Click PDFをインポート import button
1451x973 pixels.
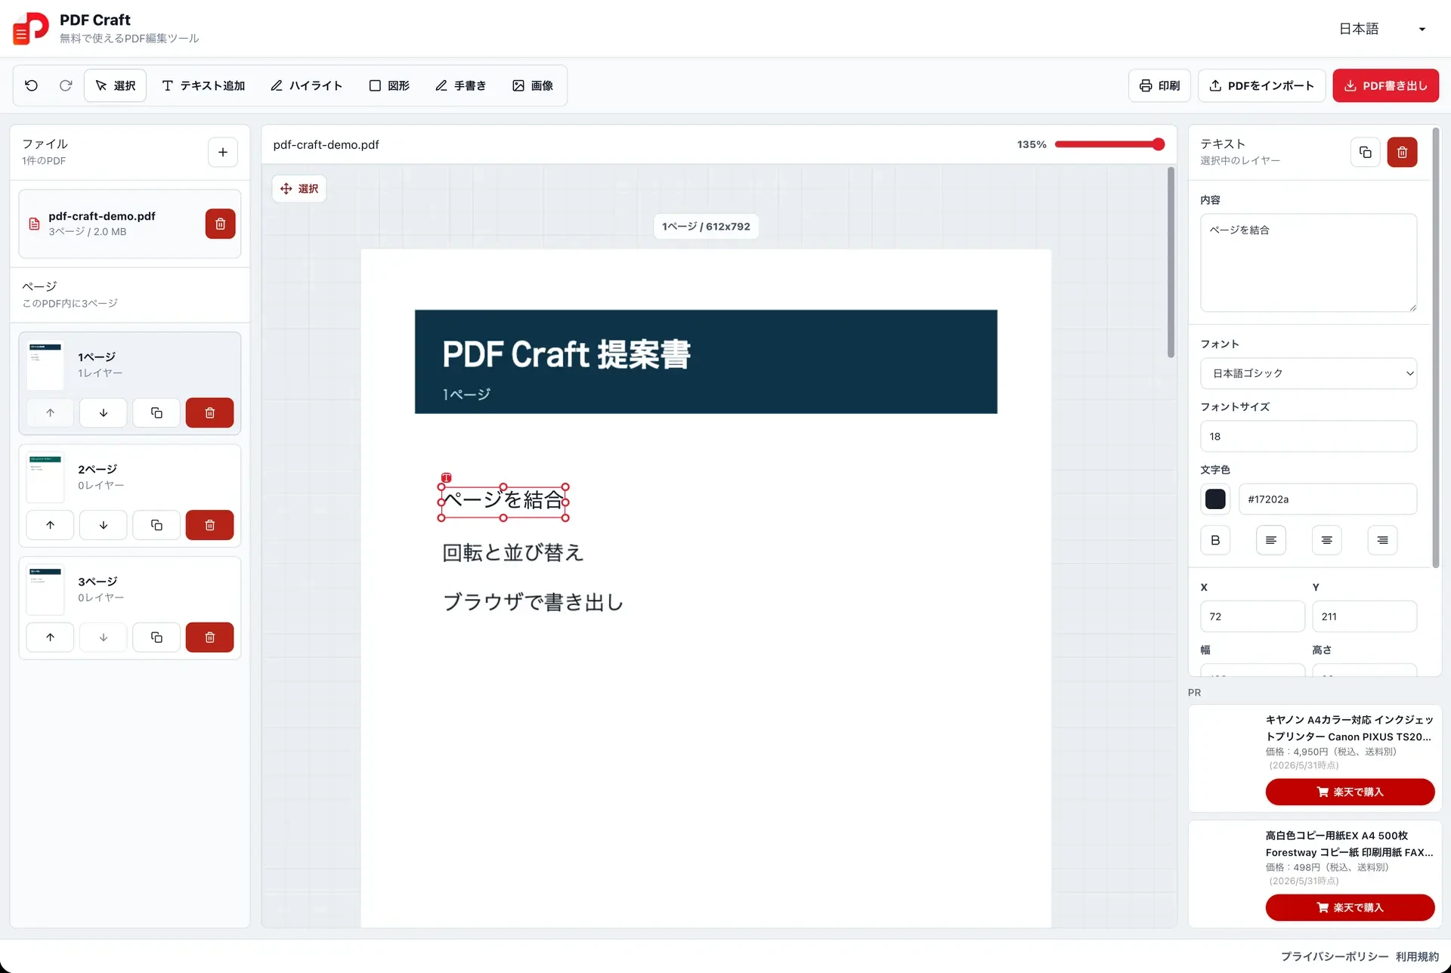pyautogui.click(x=1261, y=85)
